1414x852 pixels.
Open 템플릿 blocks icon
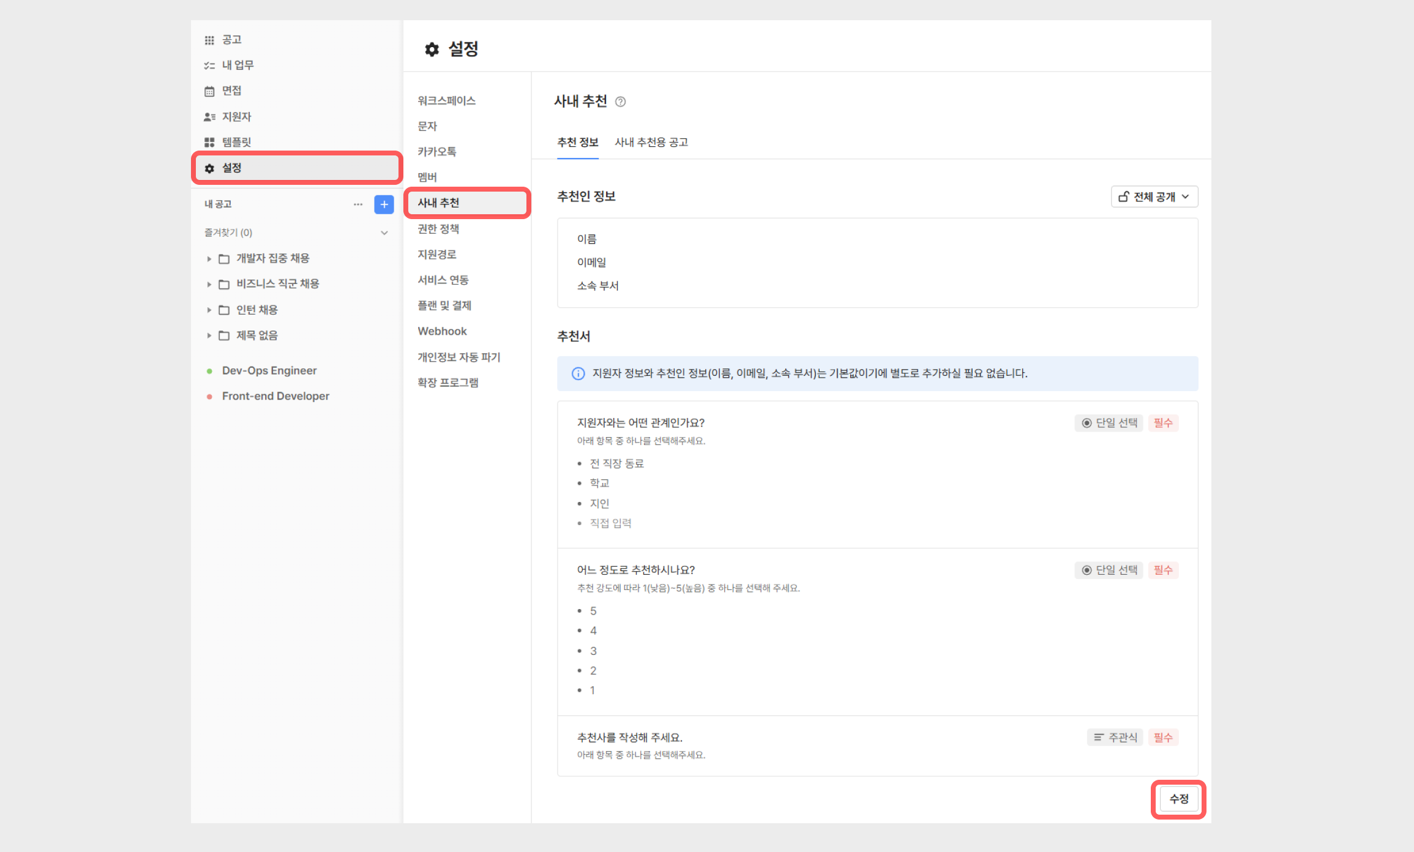[209, 143]
